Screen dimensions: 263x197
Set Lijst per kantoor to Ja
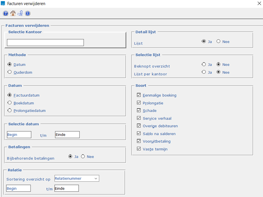pyautogui.click(x=204, y=72)
